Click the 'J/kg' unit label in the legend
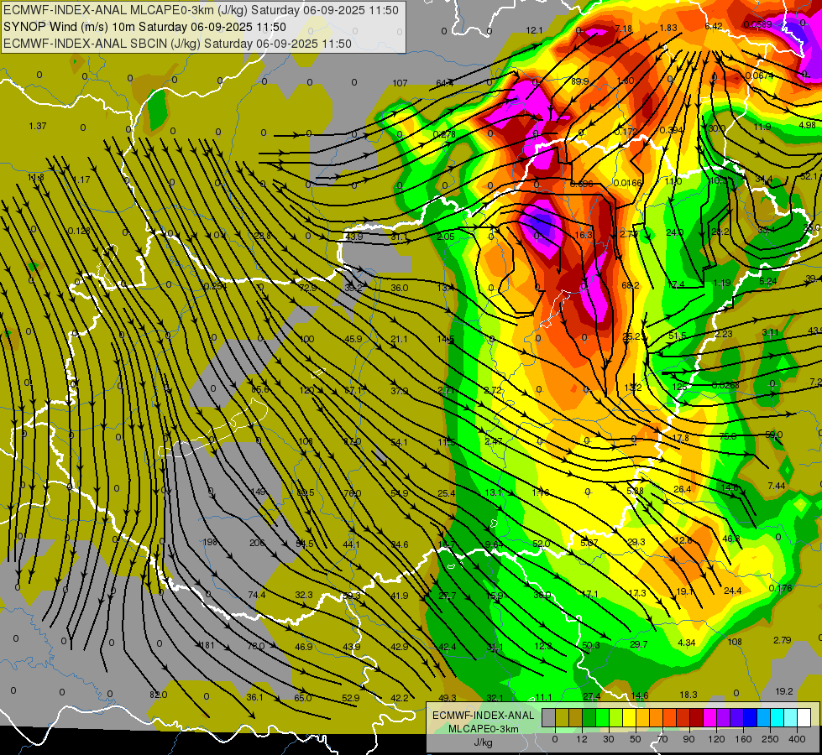Screen dimensions: 822x755 coord(483,742)
